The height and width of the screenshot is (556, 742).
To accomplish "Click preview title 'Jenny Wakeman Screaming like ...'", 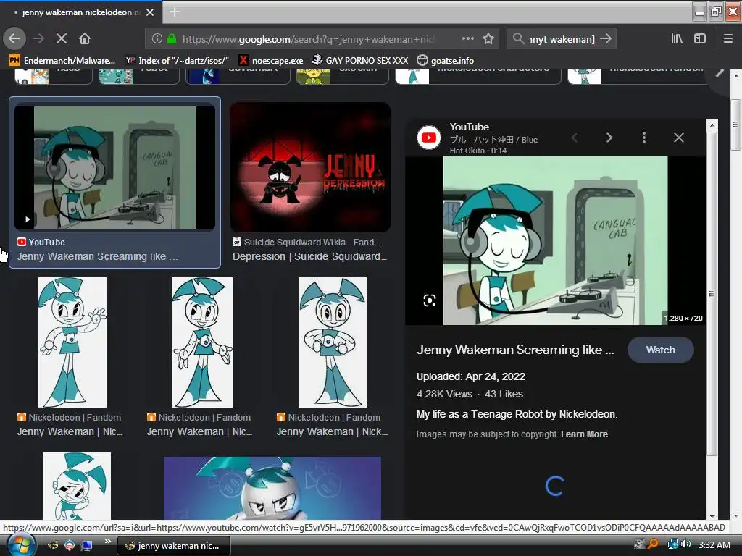I will coord(515,350).
